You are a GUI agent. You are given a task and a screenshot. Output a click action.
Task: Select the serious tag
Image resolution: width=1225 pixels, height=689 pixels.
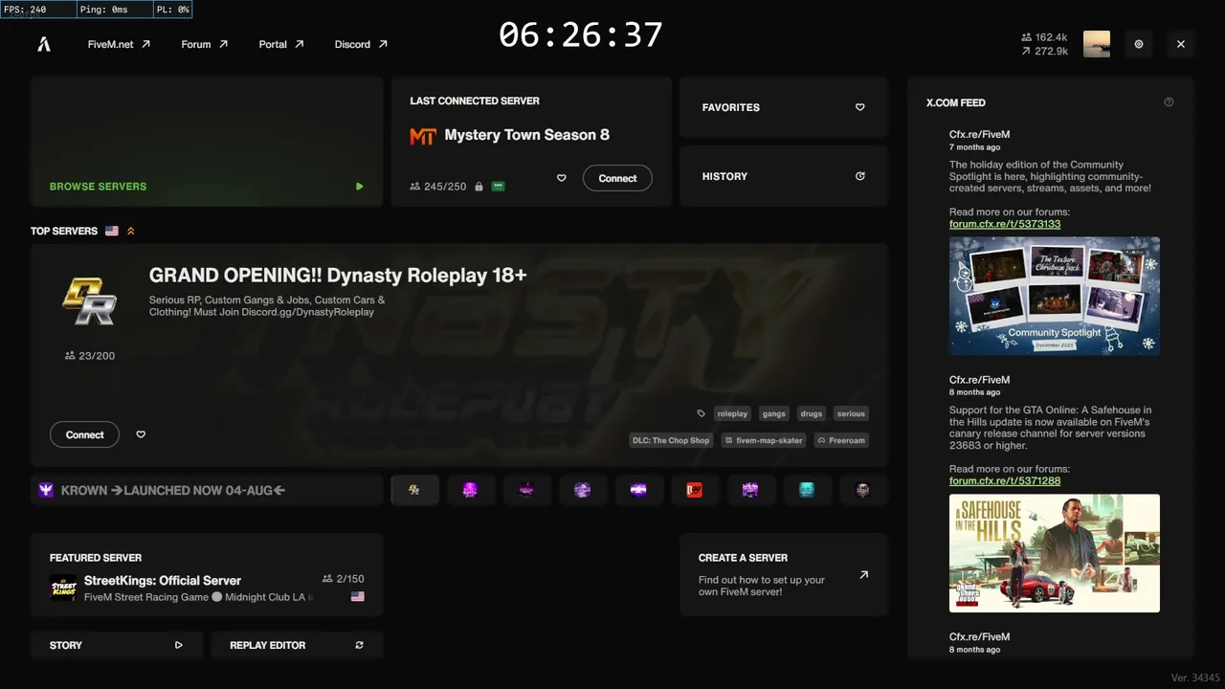click(851, 413)
